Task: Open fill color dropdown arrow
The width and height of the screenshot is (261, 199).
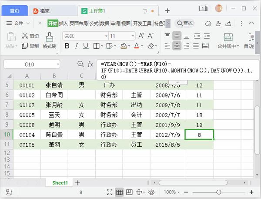Action: pyautogui.click(x=129, y=46)
